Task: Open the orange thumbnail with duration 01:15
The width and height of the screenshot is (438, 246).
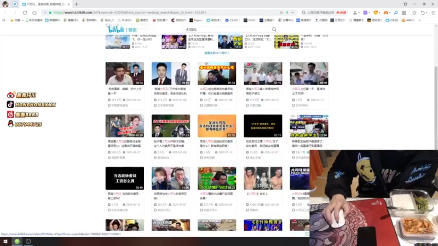Action: tap(217, 126)
